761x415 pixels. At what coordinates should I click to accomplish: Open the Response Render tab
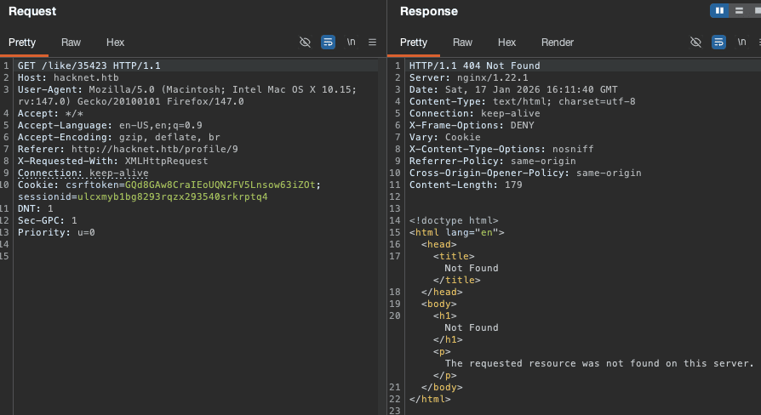558,43
